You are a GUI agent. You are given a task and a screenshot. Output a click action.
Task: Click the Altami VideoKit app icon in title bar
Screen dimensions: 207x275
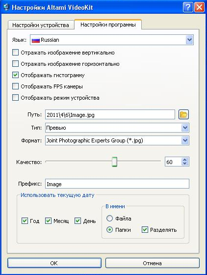click(x=6, y=7)
